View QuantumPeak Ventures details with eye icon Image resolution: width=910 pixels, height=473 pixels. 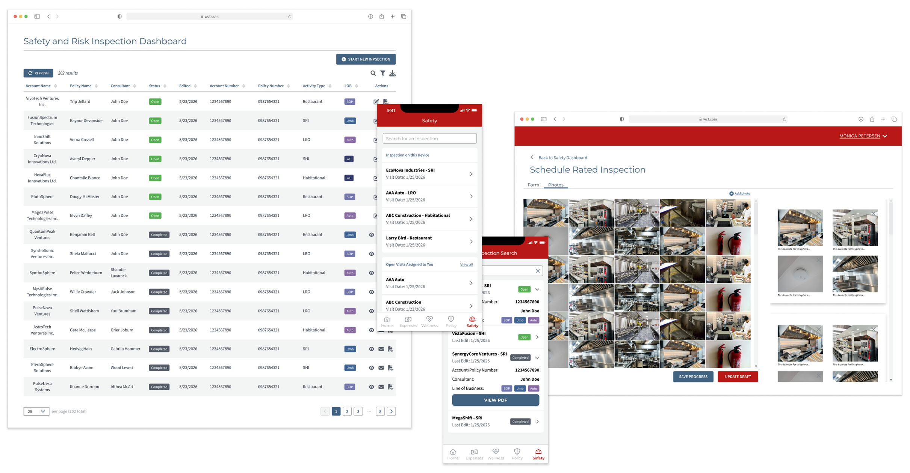coord(371,234)
